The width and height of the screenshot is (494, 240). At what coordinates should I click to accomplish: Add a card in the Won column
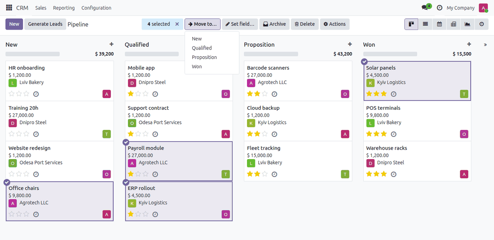(x=469, y=44)
